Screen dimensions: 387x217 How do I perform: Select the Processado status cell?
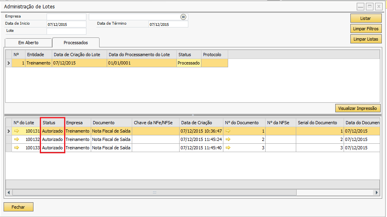pos(189,63)
